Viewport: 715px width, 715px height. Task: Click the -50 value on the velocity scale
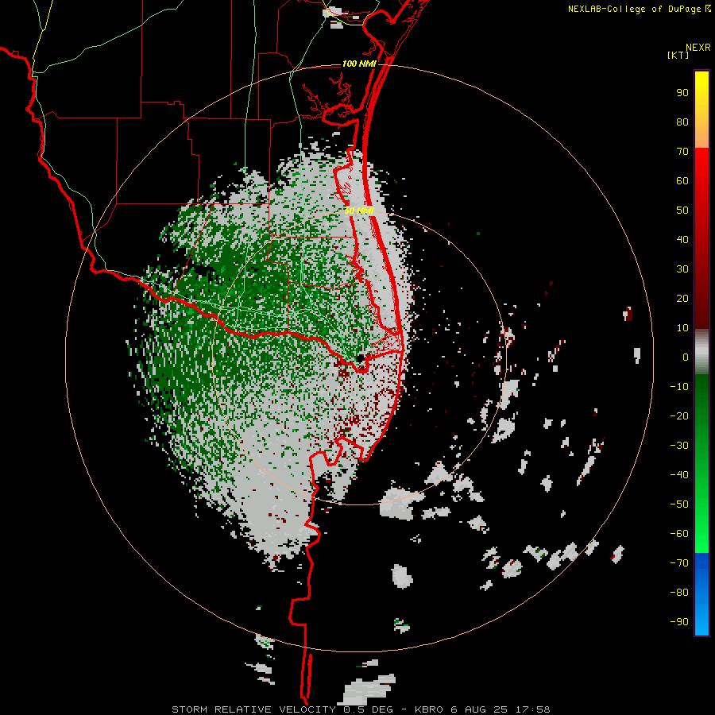click(679, 504)
